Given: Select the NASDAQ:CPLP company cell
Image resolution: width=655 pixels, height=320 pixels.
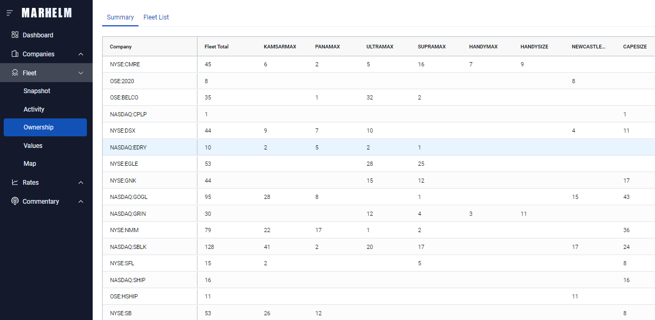Looking at the screenshot, I should 150,114.
